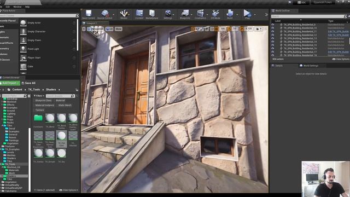Expand the TK_Examples folder in tree
This screenshot has height=197, width=350.
[x=1, y=149]
